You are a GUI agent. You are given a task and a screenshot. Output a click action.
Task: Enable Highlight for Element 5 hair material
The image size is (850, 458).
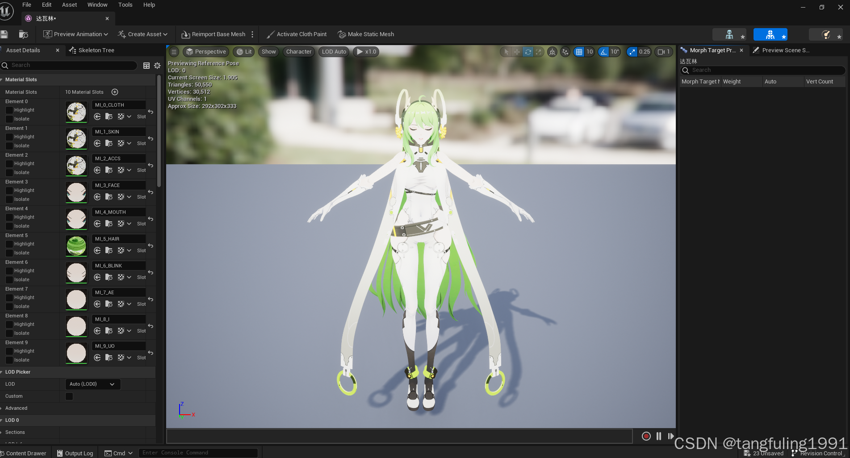point(10,244)
